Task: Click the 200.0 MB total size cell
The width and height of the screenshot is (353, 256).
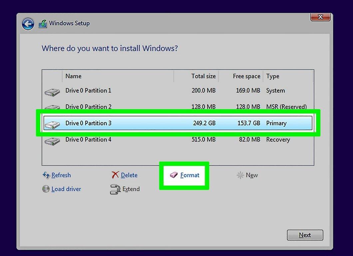Action: pos(203,90)
